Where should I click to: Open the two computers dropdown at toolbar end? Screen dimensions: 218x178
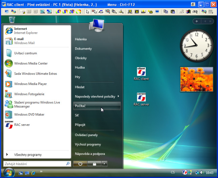coord(204,12)
